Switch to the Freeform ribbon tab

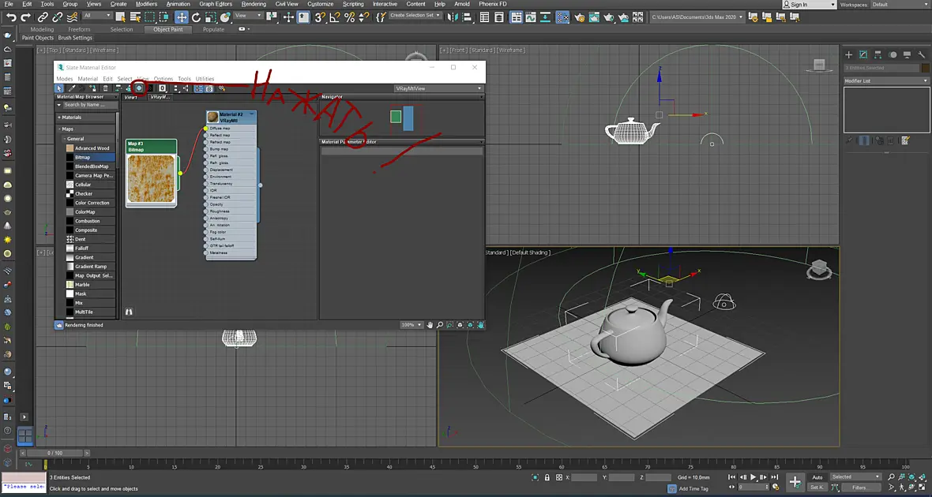[79, 29]
